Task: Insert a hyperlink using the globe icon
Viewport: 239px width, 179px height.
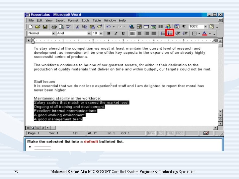Action: point(132,27)
